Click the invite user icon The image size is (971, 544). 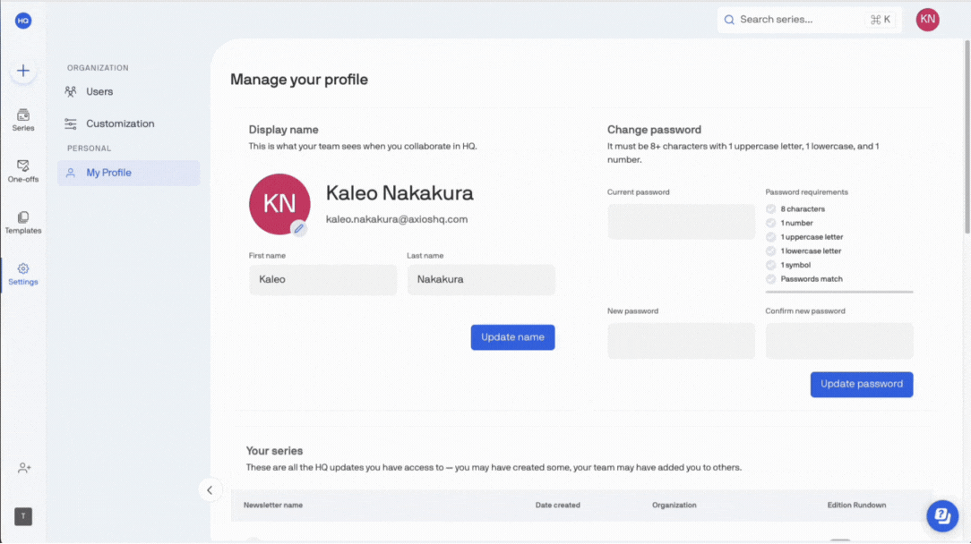click(24, 468)
